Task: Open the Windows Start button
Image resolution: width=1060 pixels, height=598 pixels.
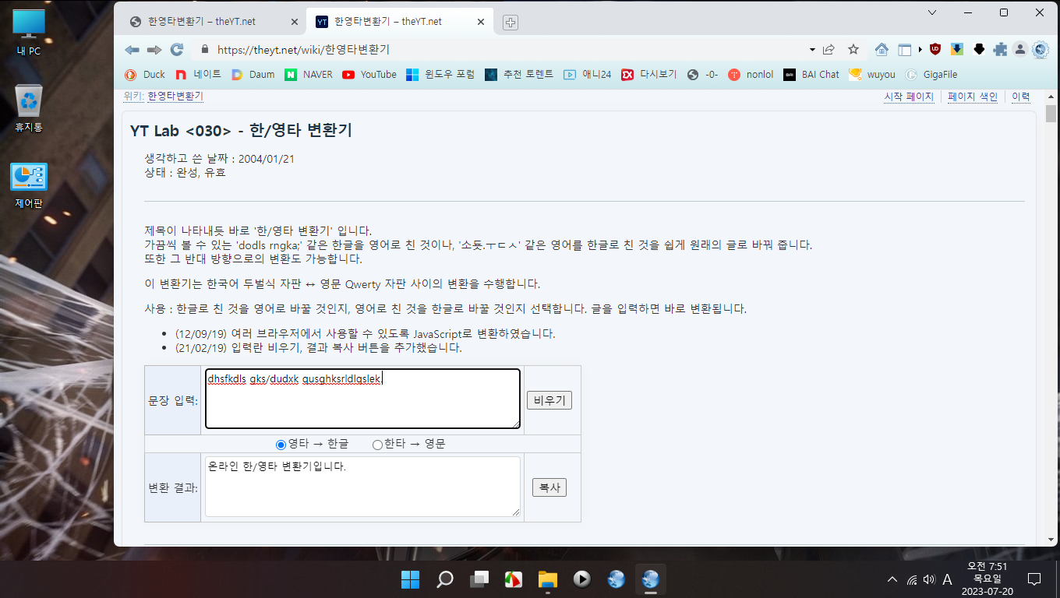Action: tap(410, 579)
